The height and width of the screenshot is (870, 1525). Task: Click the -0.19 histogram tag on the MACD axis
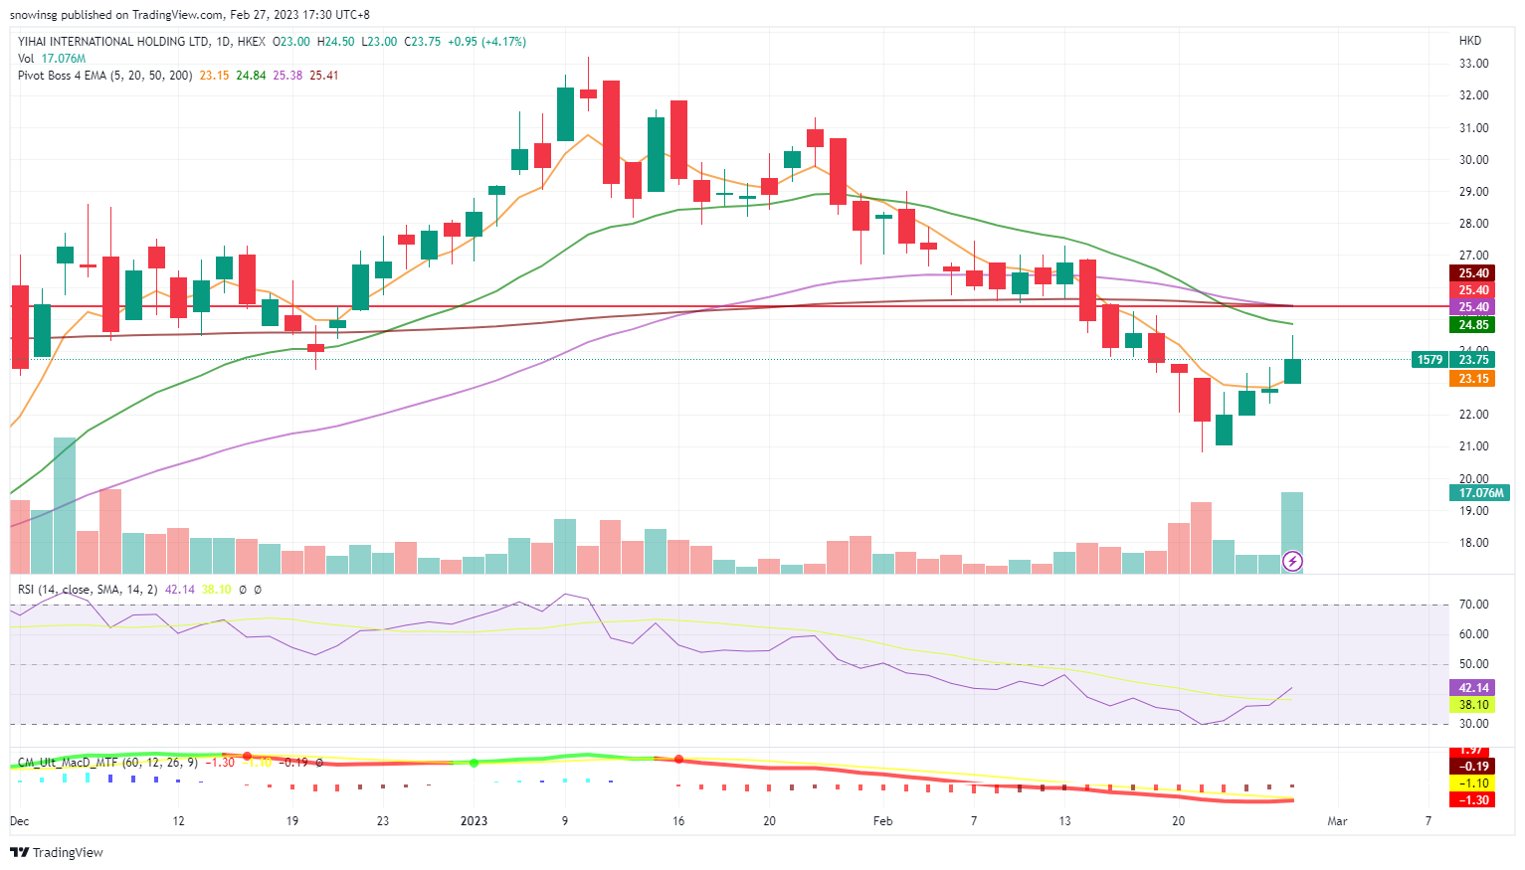[1473, 767]
